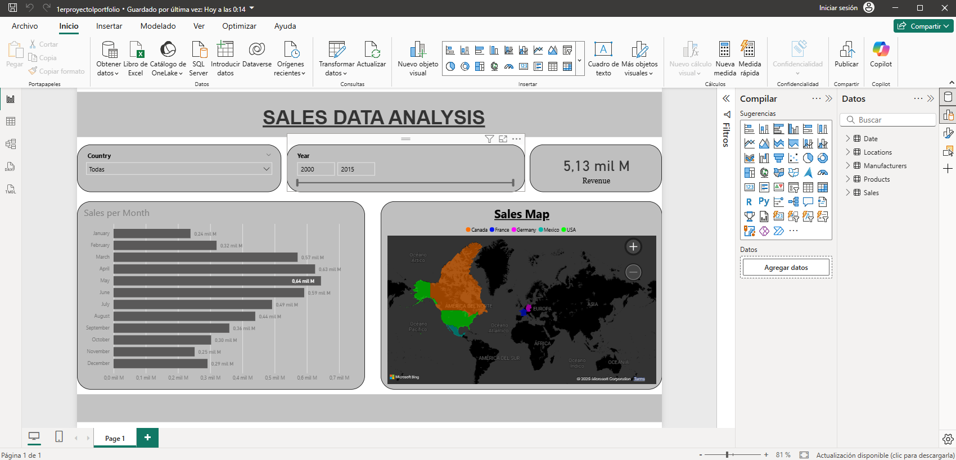Zoom in on the Sales Map
956x460 pixels.
(x=633, y=246)
